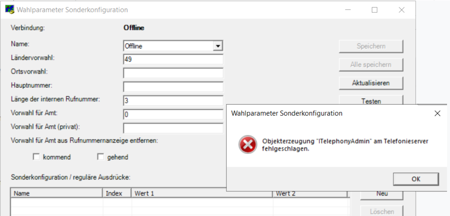Click the Neu button
Image resolution: width=450 pixels, height=216 pixels.
point(382,194)
